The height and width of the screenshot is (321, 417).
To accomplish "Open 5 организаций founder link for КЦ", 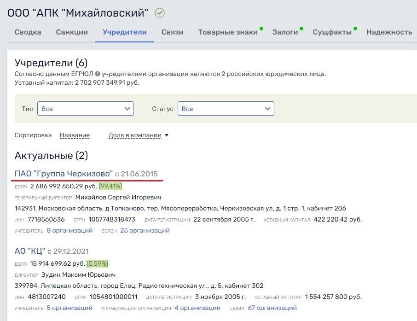I will point(69,308).
